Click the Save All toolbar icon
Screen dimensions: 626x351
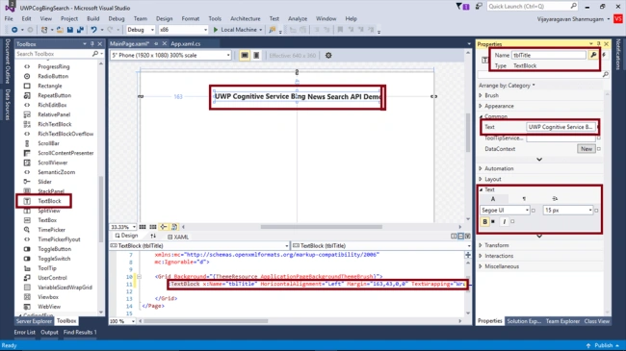(80, 30)
